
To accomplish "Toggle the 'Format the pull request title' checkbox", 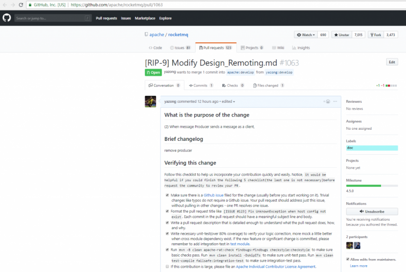I will point(167,211).
